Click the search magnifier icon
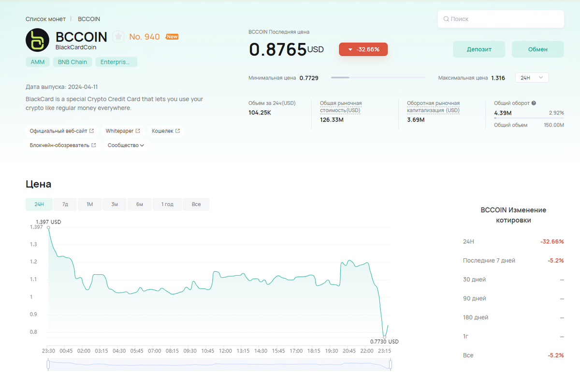 [447, 19]
